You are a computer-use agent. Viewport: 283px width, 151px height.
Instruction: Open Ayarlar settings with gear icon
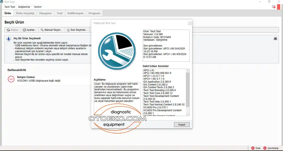(x=29, y=30)
